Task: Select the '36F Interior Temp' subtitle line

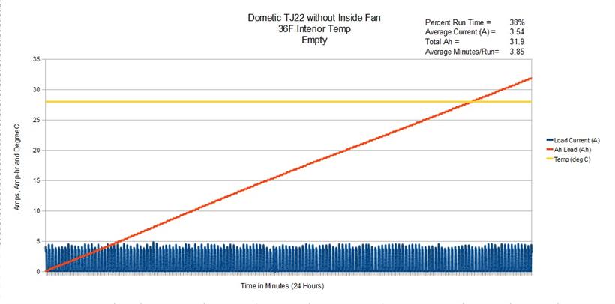Action: pyautogui.click(x=313, y=29)
